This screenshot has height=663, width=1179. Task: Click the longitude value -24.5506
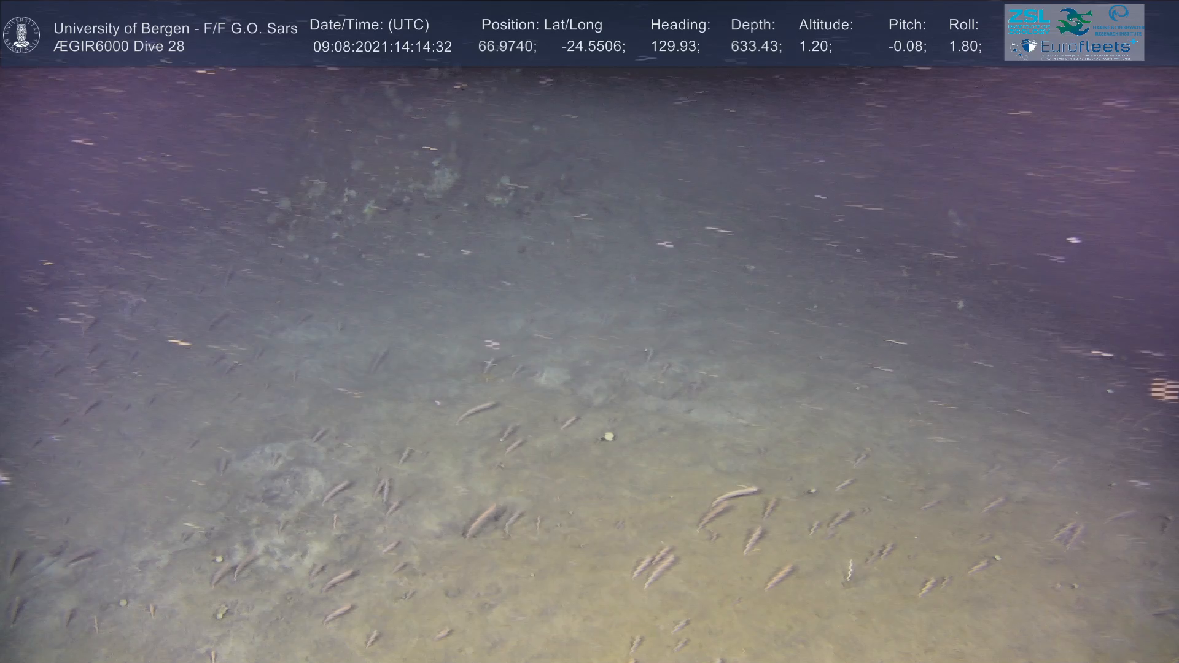(593, 47)
